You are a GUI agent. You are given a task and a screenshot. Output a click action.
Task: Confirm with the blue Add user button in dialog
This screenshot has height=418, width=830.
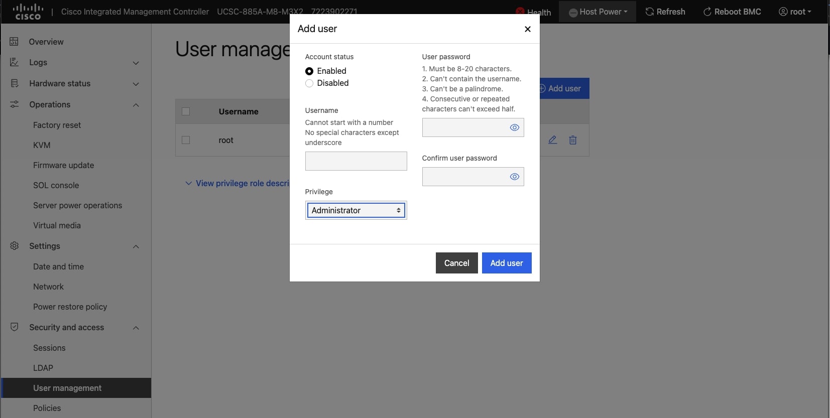click(507, 263)
